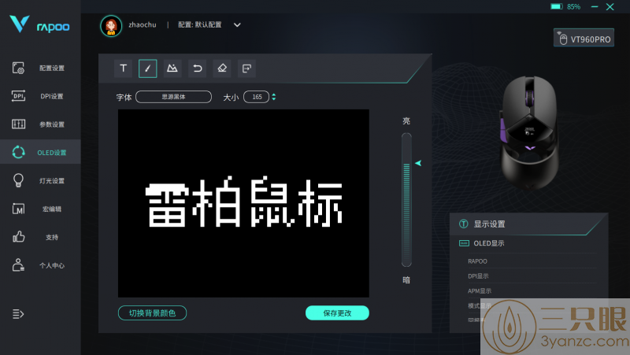Screen dimensions: 630x355
Task: Open 灯光设置 in sidebar
Action: click(x=40, y=181)
